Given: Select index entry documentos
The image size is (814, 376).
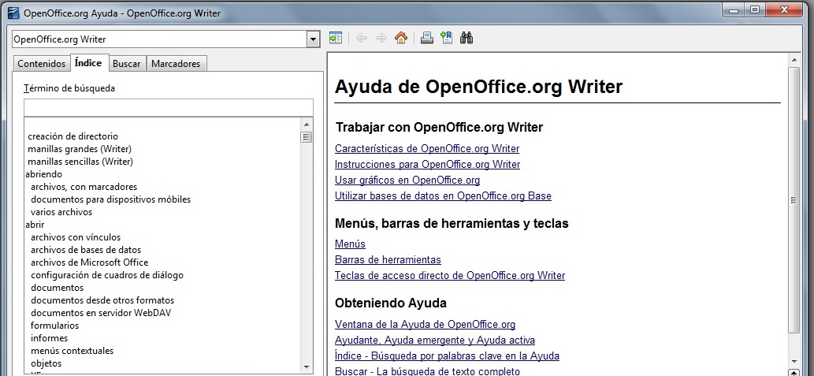Looking at the screenshot, I should [57, 288].
